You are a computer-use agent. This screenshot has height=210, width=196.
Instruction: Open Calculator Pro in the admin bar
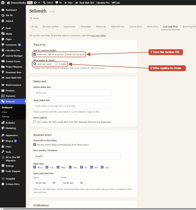(103, 3)
